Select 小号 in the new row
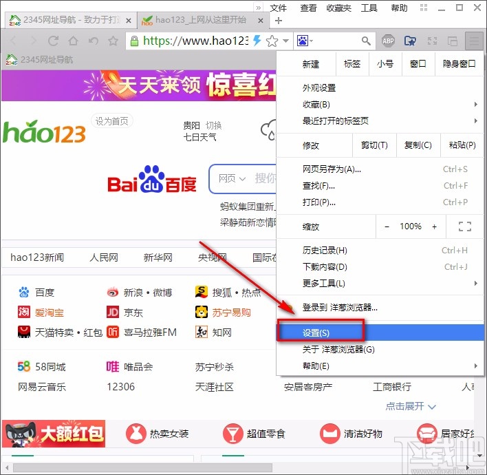This screenshot has width=487, height=475. [385, 64]
